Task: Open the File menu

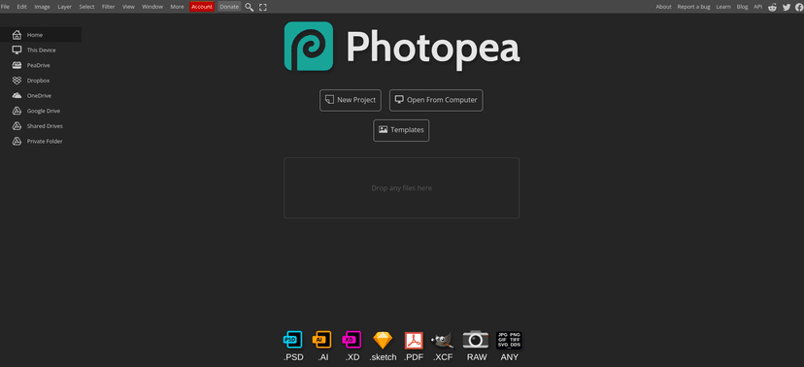Action: click(x=5, y=7)
